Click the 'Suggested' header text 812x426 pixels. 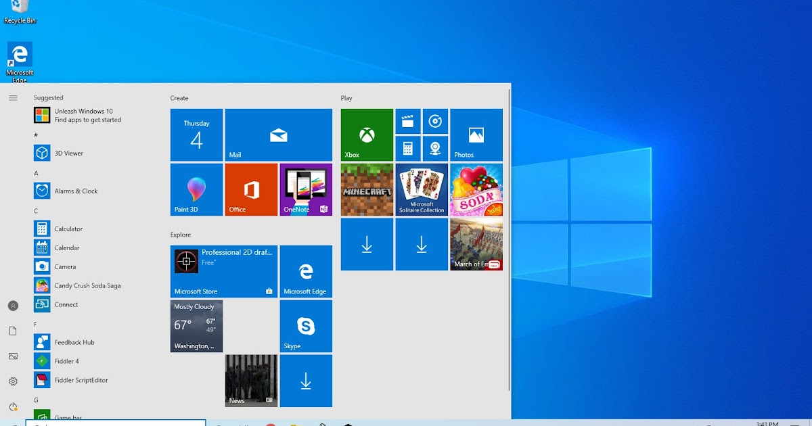48,98
